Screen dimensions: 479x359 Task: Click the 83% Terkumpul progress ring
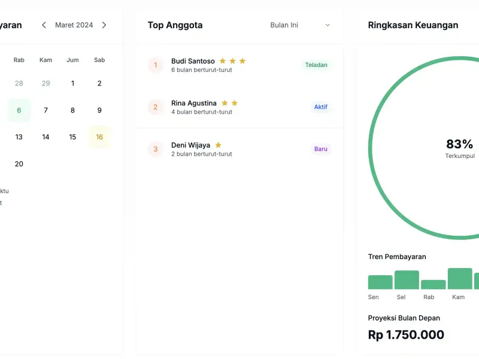(459, 148)
